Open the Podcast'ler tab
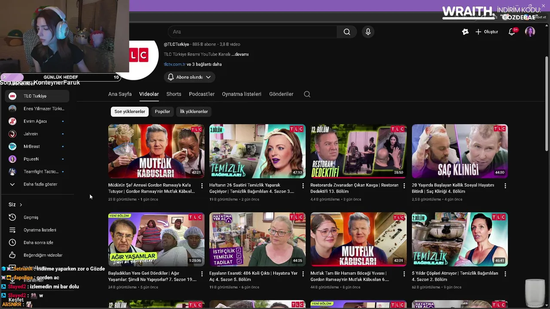The image size is (550, 309). (202, 94)
